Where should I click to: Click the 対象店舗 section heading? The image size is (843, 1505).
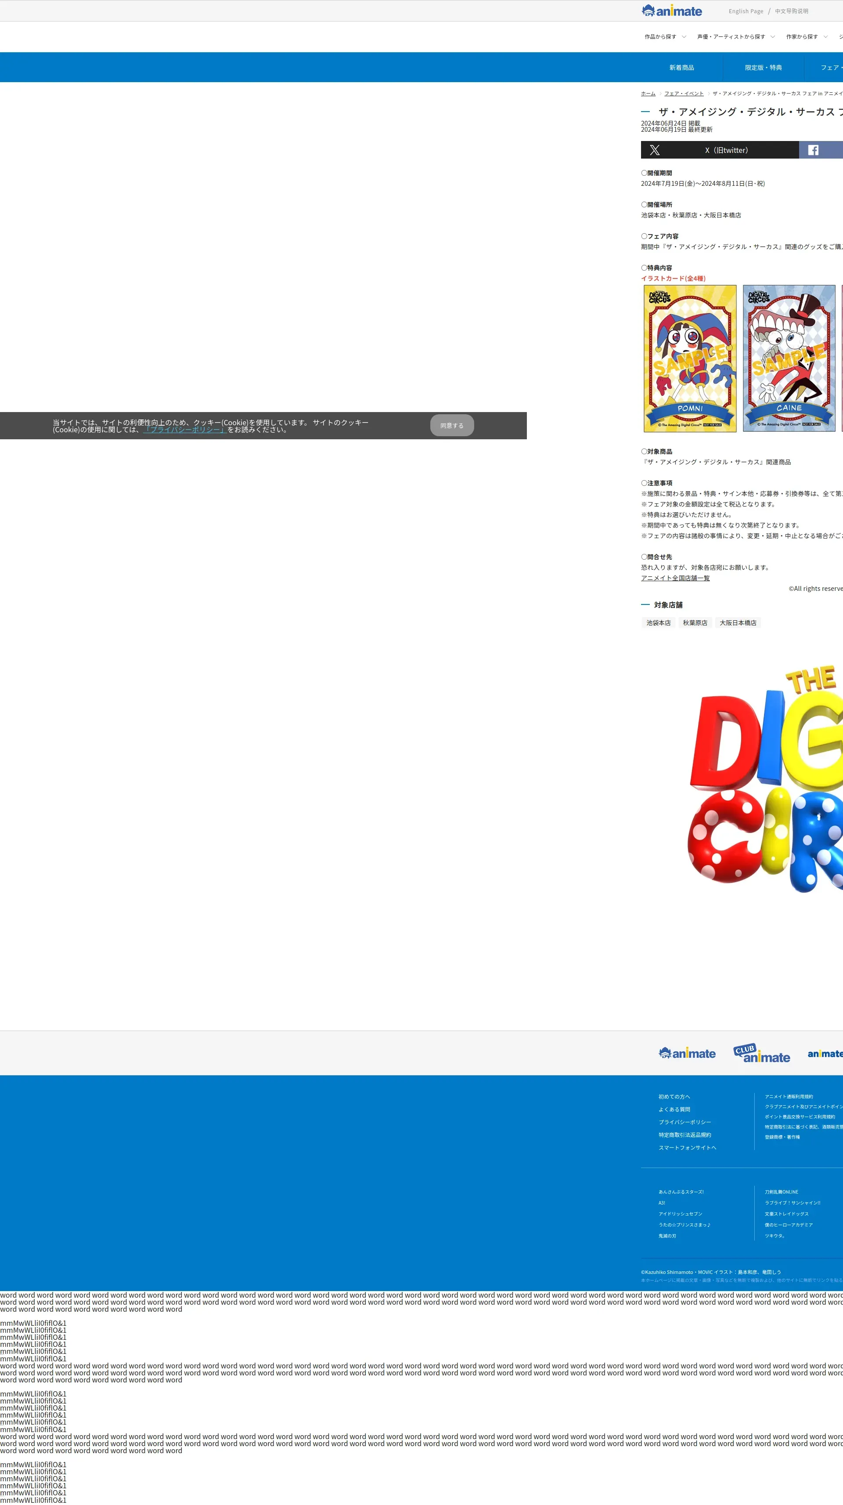tap(668, 605)
